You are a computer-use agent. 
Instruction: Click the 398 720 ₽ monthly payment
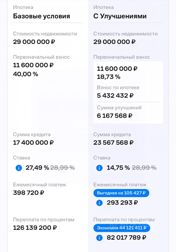[x=29, y=193]
